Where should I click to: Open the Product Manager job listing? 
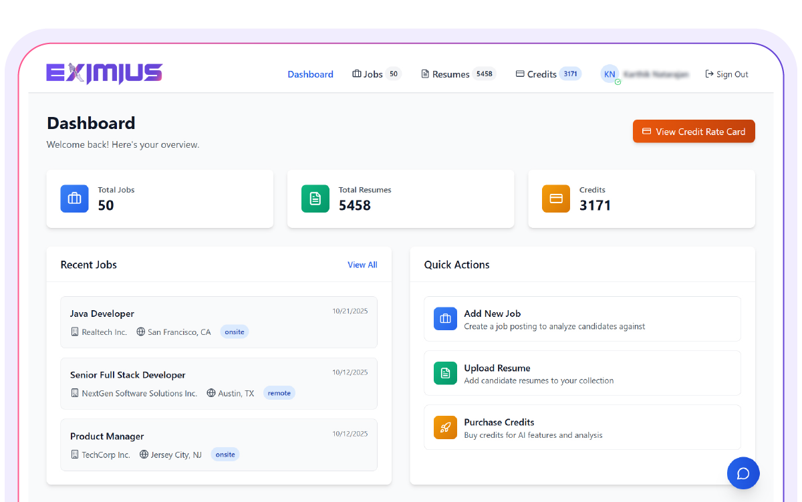point(219,445)
